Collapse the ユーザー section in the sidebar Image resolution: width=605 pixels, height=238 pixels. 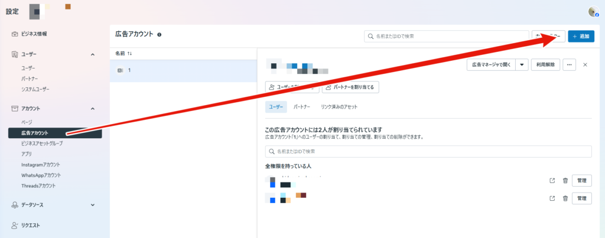pyautogui.click(x=93, y=54)
